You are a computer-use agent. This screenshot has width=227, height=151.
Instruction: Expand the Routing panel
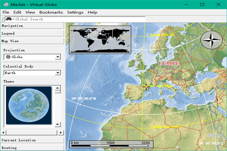(x=32, y=148)
